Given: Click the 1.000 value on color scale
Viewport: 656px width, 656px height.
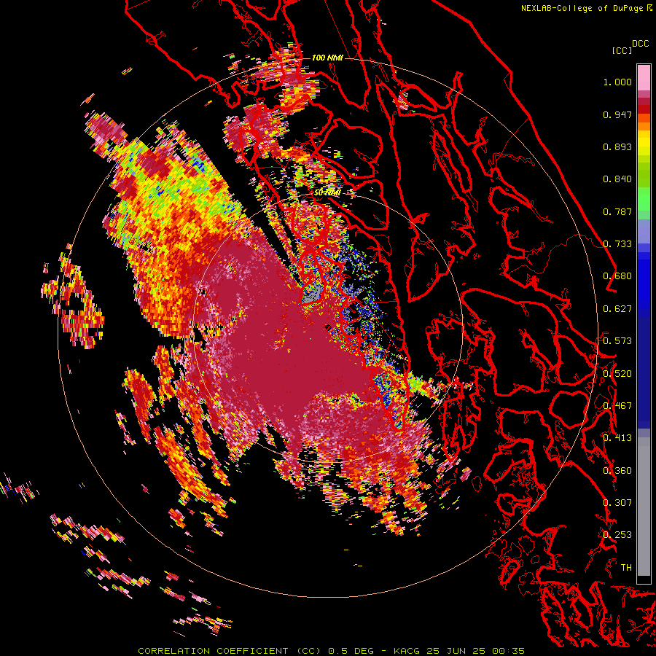Looking at the screenshot, I should coord(617,82).
